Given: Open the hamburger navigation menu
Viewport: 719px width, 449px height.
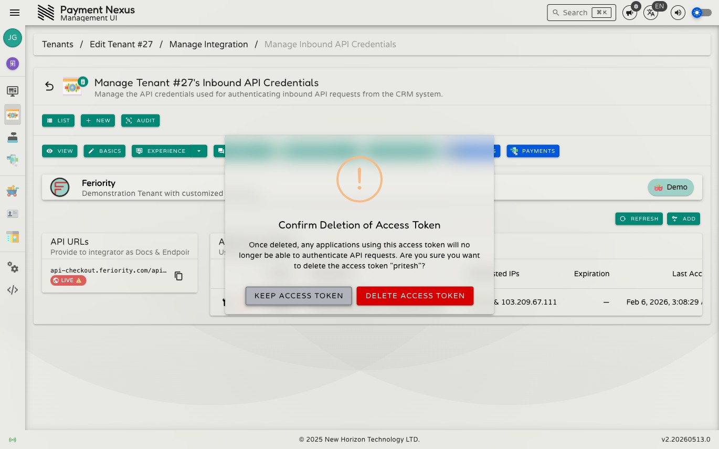Looking at the screenshot, I should pyautogui.click(x=15, y=13).
